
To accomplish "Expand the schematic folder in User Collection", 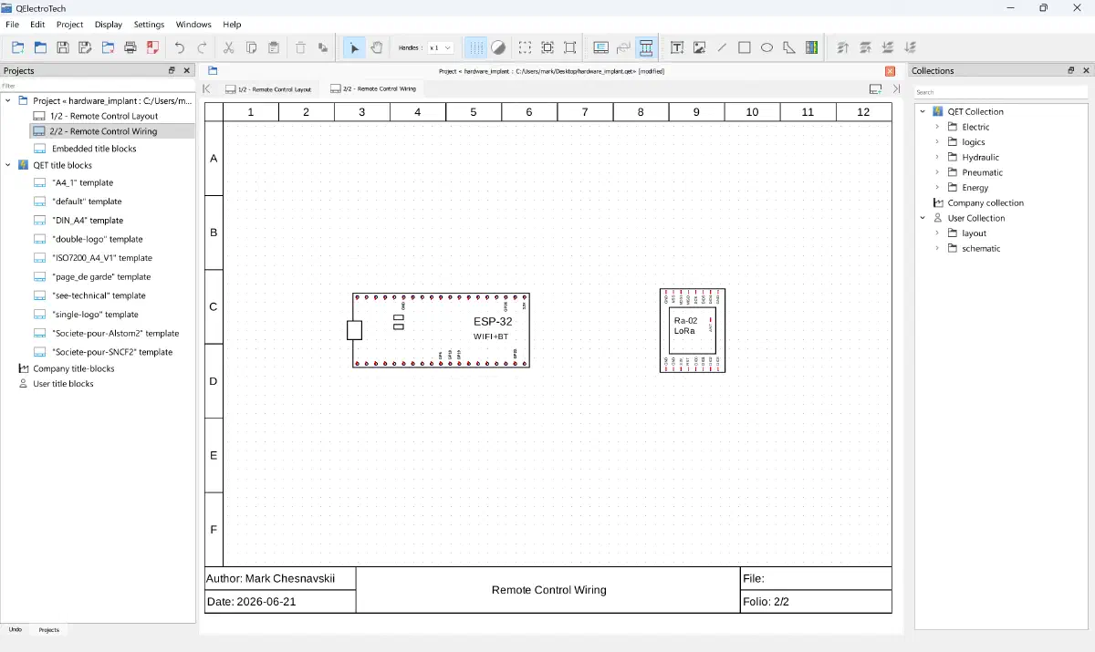I will click(937, 248).
